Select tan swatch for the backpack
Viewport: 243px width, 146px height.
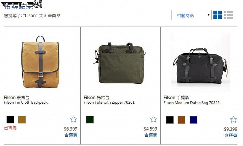pos(22,119)
